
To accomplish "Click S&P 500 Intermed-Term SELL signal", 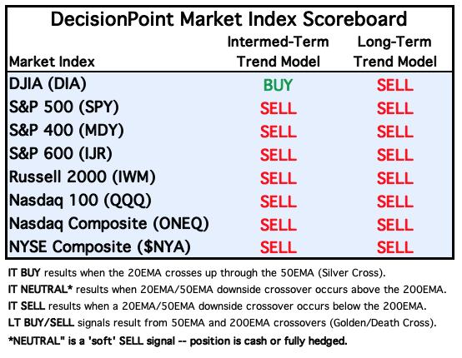I will (x=279, y=108).
